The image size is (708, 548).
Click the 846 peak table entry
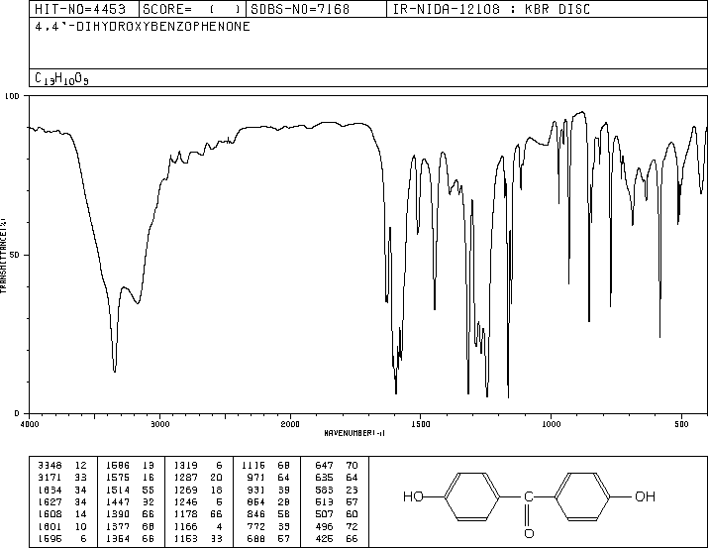tap(268, 514)
